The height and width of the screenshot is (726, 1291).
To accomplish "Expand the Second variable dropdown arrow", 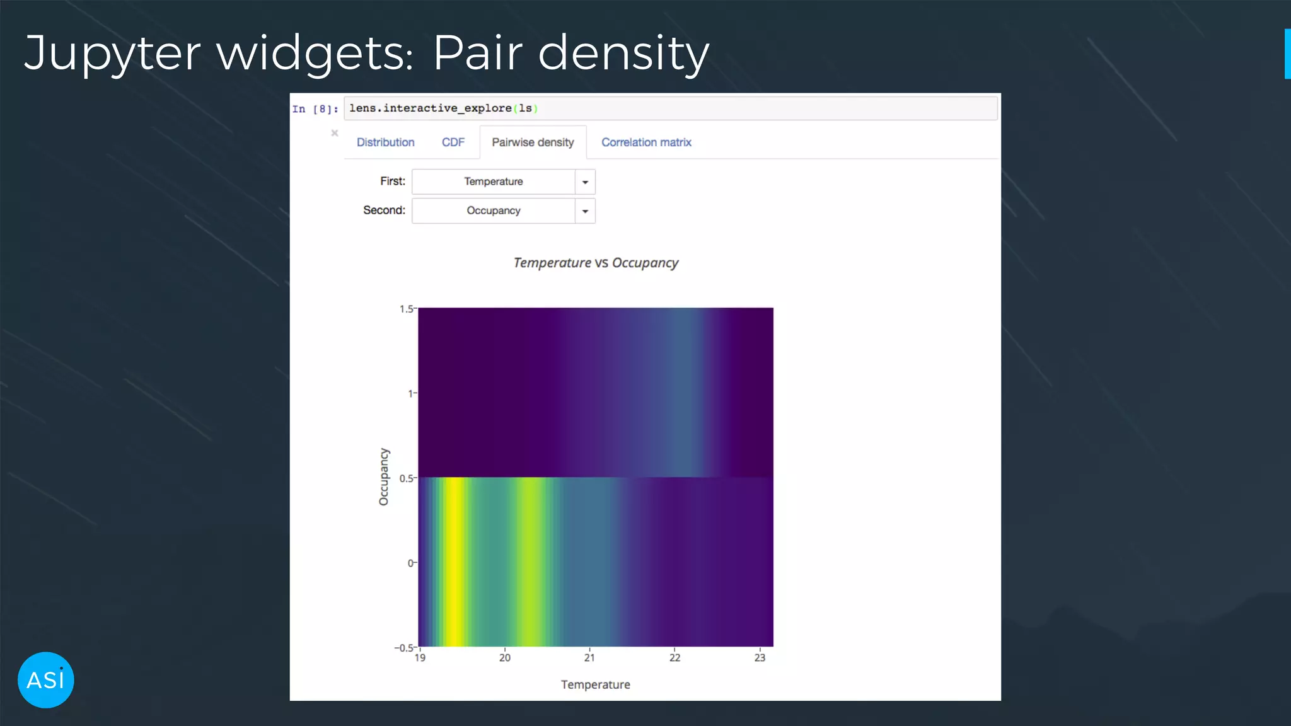I will (x=585, y=211).
